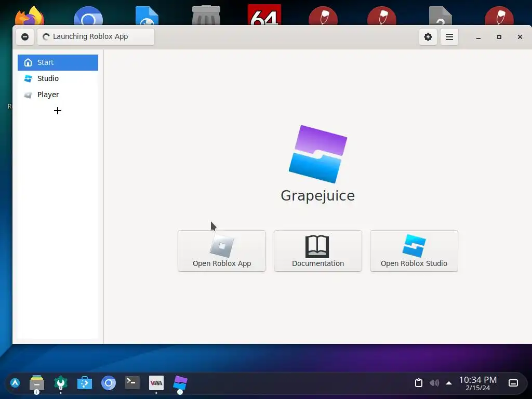The width and height of the screenshot is (532, 399).
Task: Add a new prefix with the plus button
Action: [58, 111]
